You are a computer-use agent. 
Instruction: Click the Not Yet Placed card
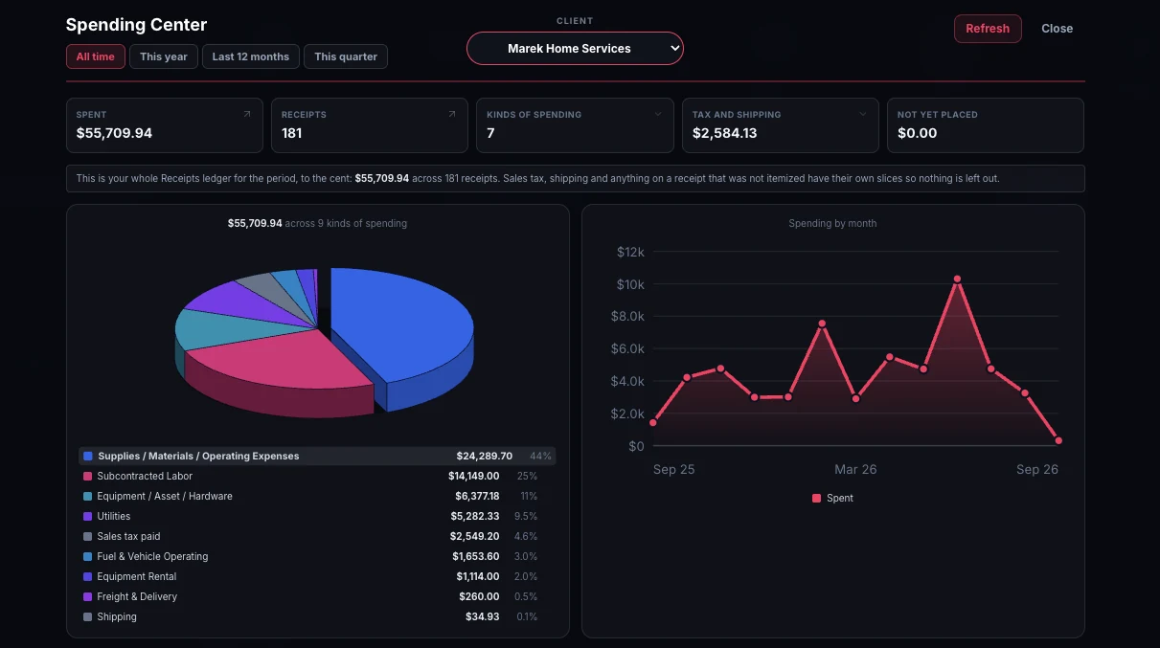point(986,125)
